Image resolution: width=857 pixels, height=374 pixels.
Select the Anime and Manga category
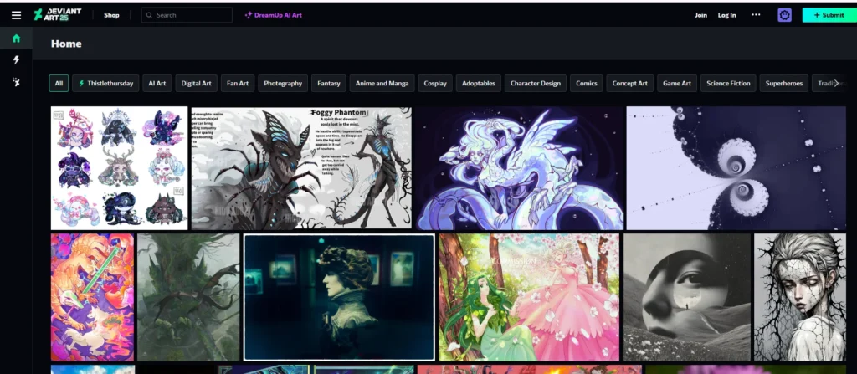pyautogui.click(x=382, y=83)
